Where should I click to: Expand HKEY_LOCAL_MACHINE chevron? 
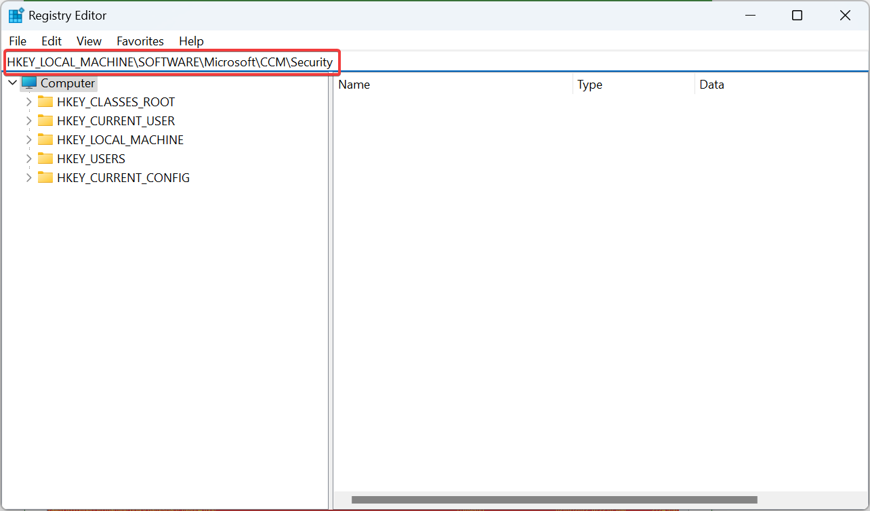click(x=28, y=140)
